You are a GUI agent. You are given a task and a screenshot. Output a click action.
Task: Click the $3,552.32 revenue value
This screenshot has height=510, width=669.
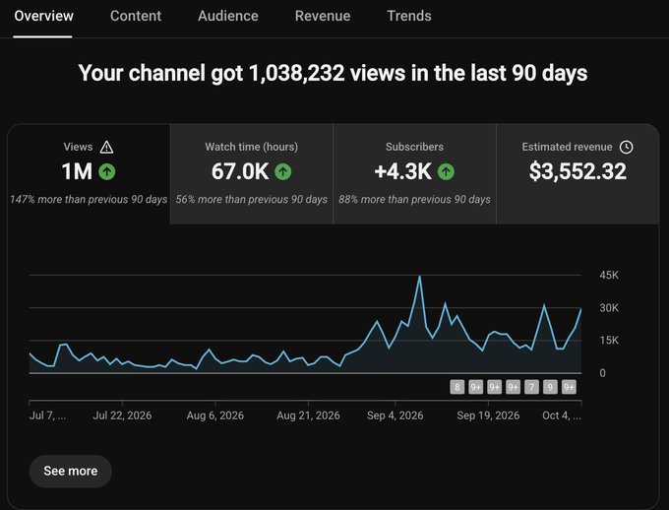pyautogui.click(x=578, y=171)
